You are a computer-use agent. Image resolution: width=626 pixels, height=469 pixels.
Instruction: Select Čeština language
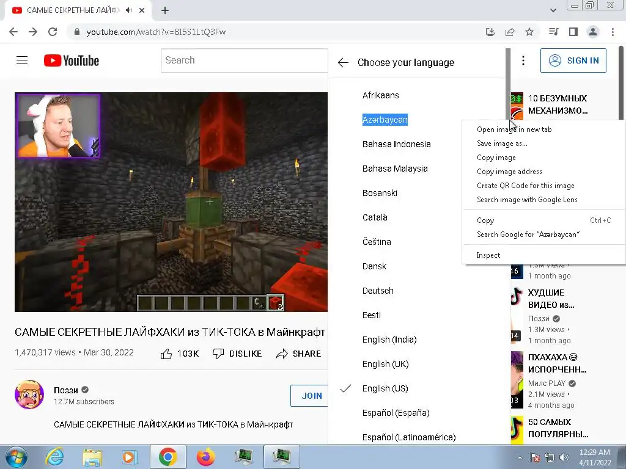(377, 242)
